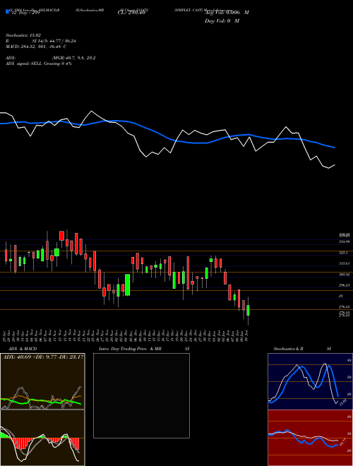The width and height of the screenshot is (353, 466).
Task: Click the 'Stochastics & R' panel title
Action: [288, 349]
